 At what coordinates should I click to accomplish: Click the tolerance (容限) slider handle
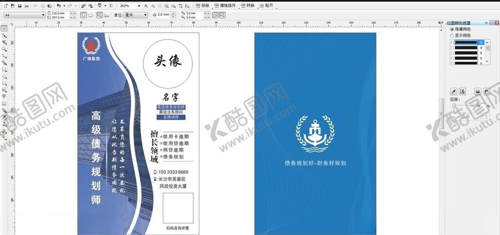(454, 105)
